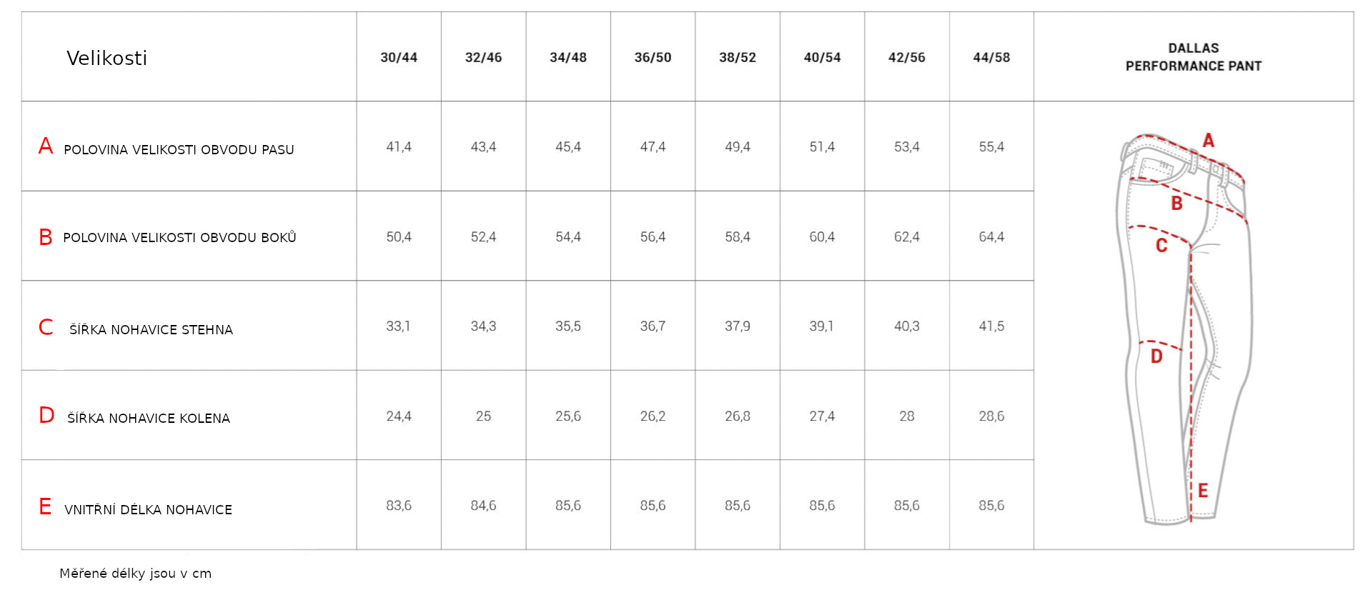Image resolution: width=1372 pixels, height=600 pixels.
Task: Click the 25 knee value for 32/46
Action: 484,416
